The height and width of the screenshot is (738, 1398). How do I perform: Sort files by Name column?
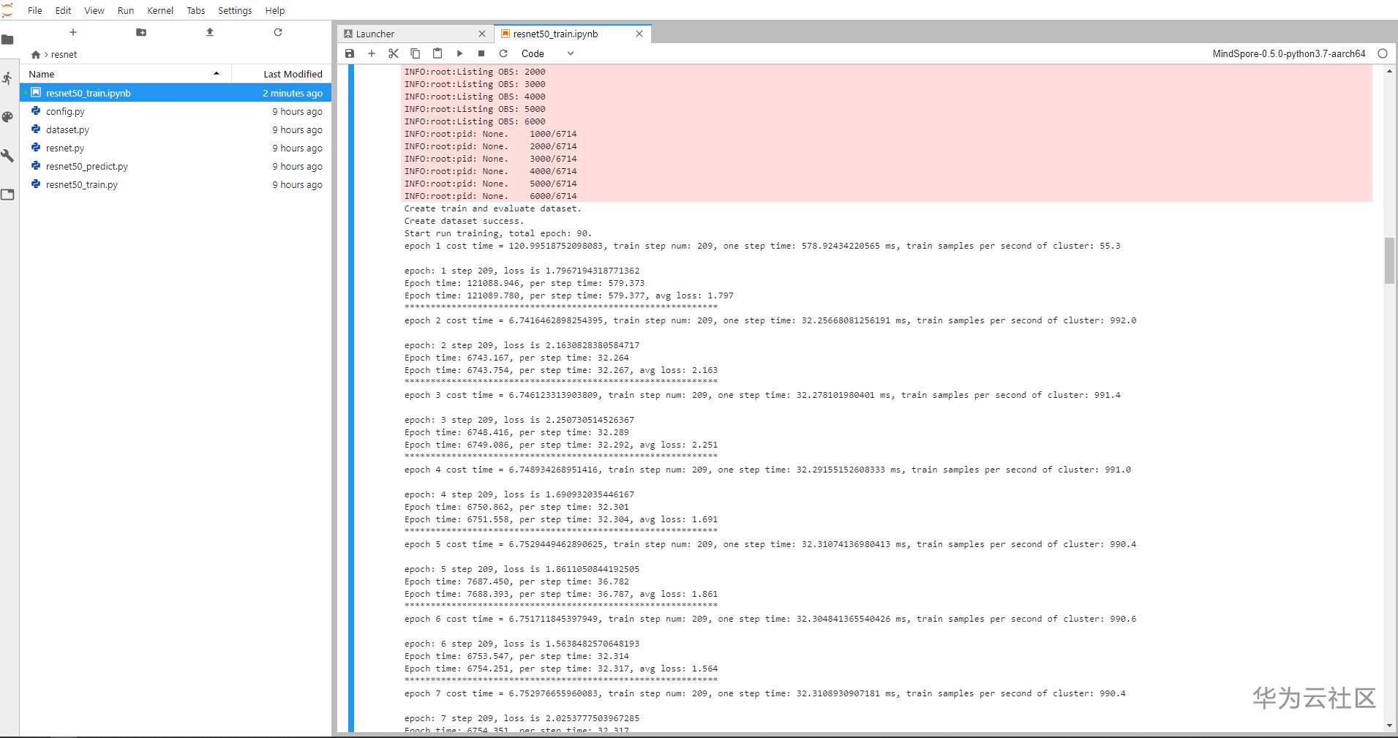(124, 74)
